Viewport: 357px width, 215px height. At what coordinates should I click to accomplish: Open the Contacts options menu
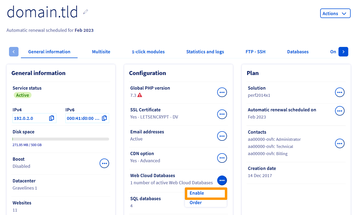click(340, 143)
